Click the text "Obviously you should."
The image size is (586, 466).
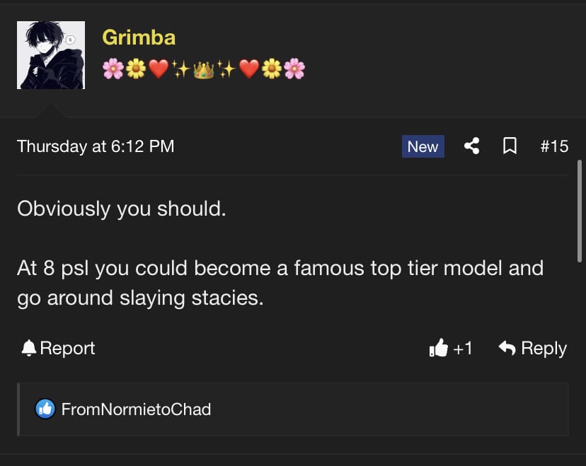[x=121, y=209]
